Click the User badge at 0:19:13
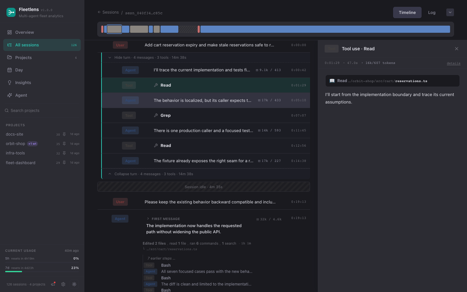 pos(120,202)
